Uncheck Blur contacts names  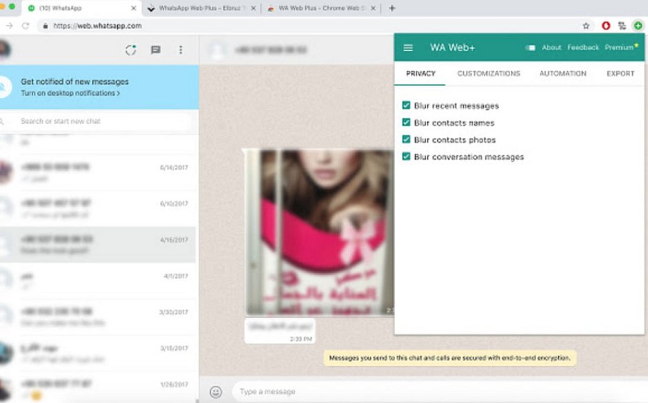pyautogui.click(x=406, y=123)
